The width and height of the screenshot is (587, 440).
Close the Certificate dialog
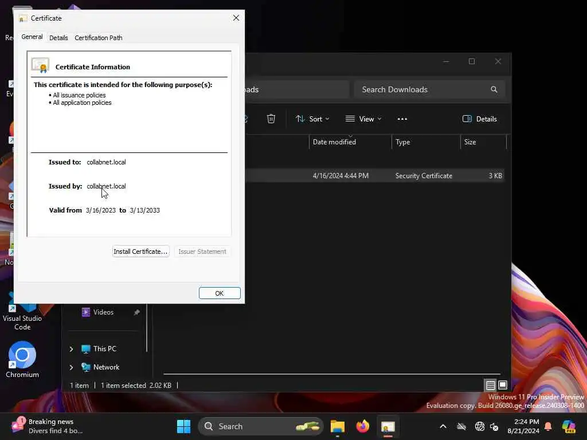click(236, 18)
